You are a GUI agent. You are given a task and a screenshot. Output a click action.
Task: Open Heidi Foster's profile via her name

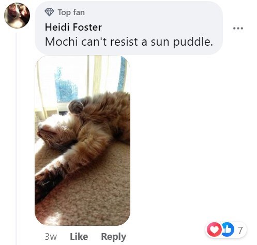click(73, 27)
